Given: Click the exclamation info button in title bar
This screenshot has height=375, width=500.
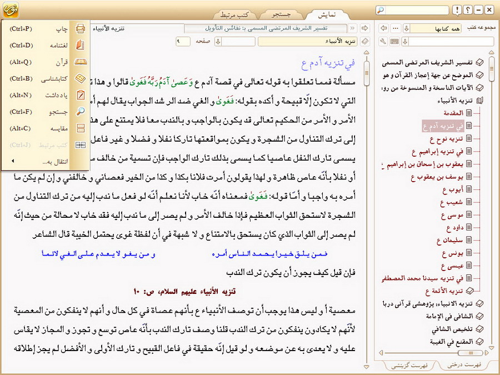Looking at the screenshot, I should pyautogui.click(x=457, y=10).
